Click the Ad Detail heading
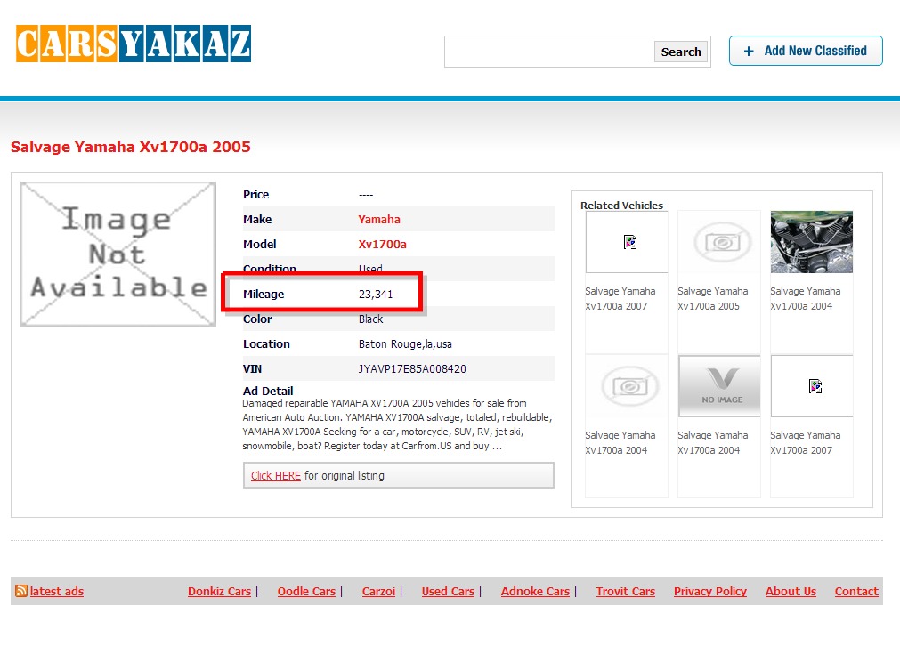Image resolution: width=900 pixels, height=646 pixels. pyautogui.click(x=268, y=391)
